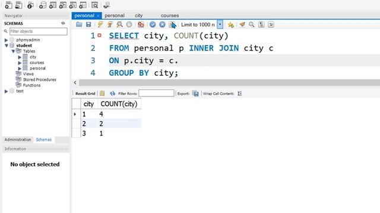Toggle invisible characters display icon
The height and width of the screenshot is (213, 380).
pos(261,24)
